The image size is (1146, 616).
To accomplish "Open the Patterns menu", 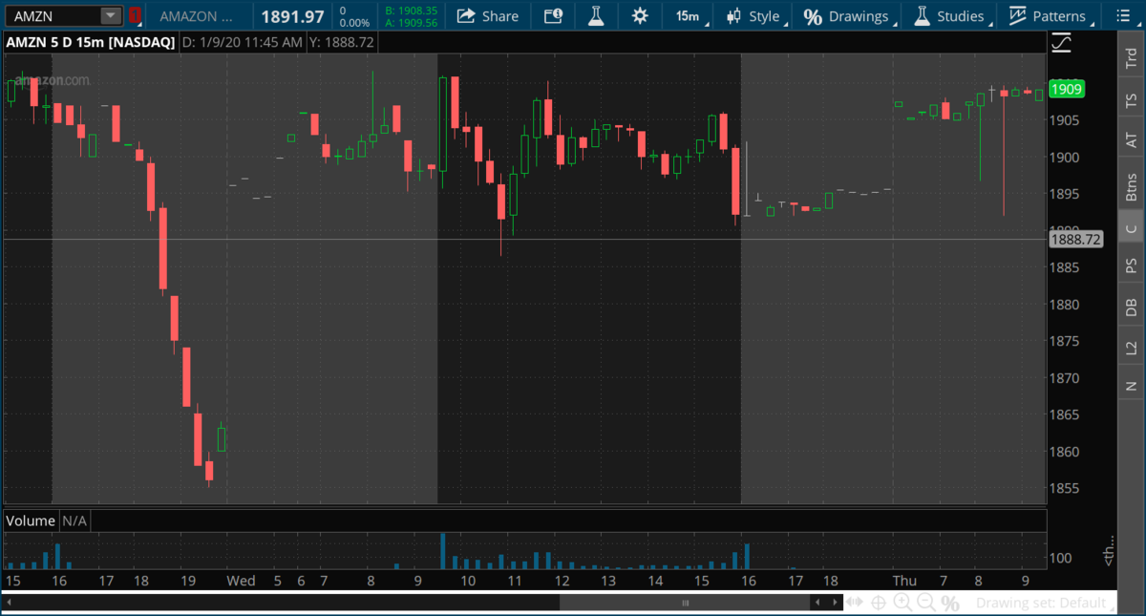I will pos(1050,15).
